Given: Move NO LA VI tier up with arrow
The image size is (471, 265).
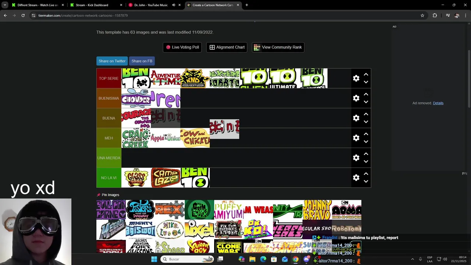Looking at the screenshot, I should click(366, 174).
